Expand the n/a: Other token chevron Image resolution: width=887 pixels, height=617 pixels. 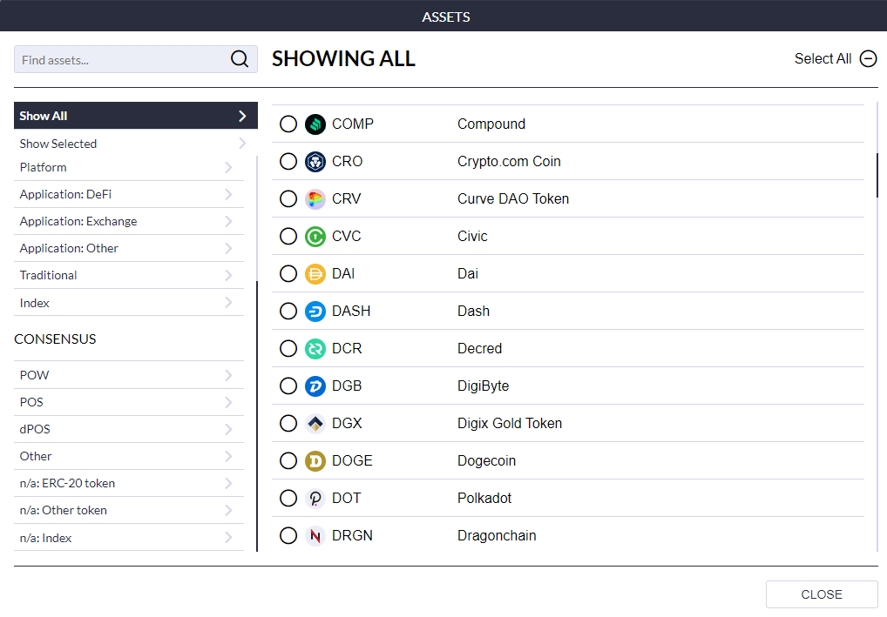tap(228, 510)
